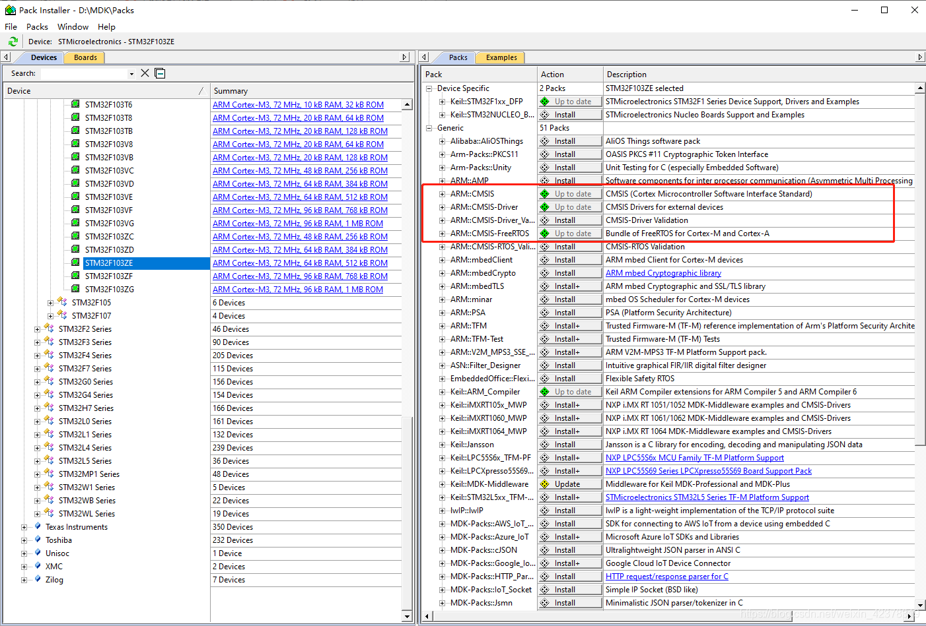Click the STM32WB Series family icon
Viewport: 926px width, 626px height.
pyautogui.click(x=49, y=500)
